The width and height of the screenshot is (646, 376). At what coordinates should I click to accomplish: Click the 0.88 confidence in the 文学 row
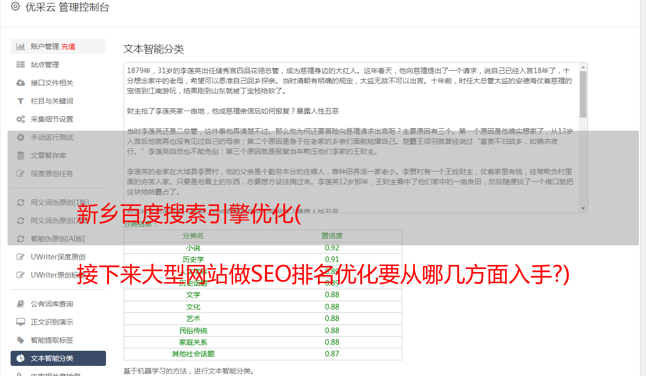332,295
